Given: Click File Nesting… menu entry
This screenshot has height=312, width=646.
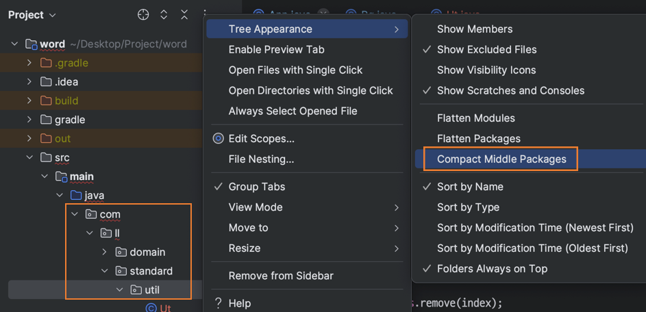Looking at the screenshot, I should point(261,159).
